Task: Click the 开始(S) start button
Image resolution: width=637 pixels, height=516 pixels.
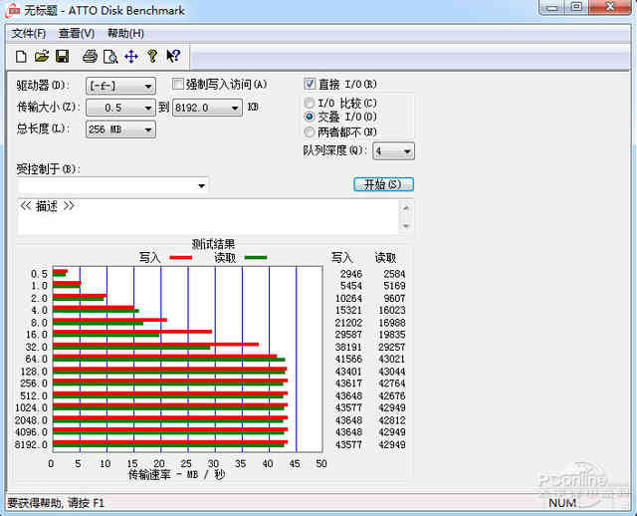Action: (383, 184)
